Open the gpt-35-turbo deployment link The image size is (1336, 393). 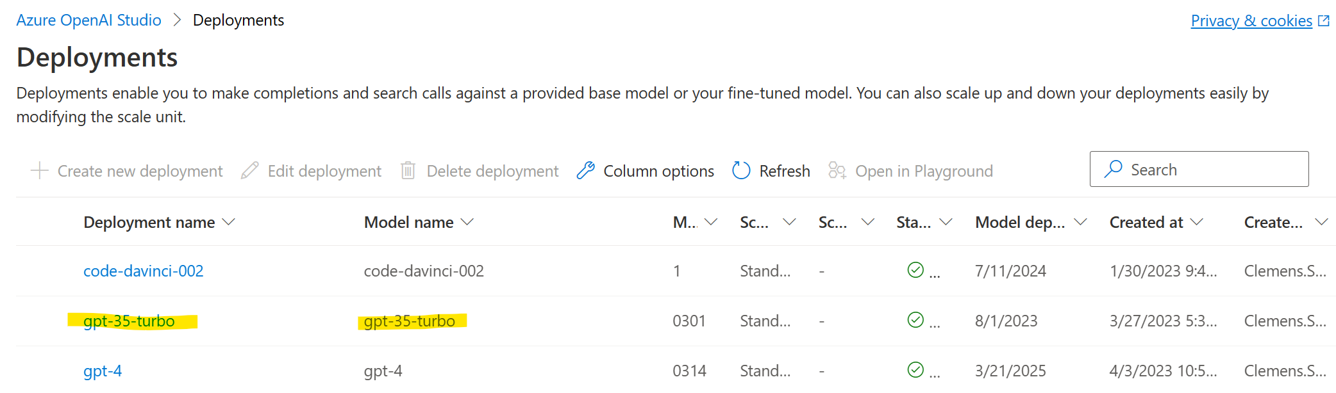click(x=129, y=321)
